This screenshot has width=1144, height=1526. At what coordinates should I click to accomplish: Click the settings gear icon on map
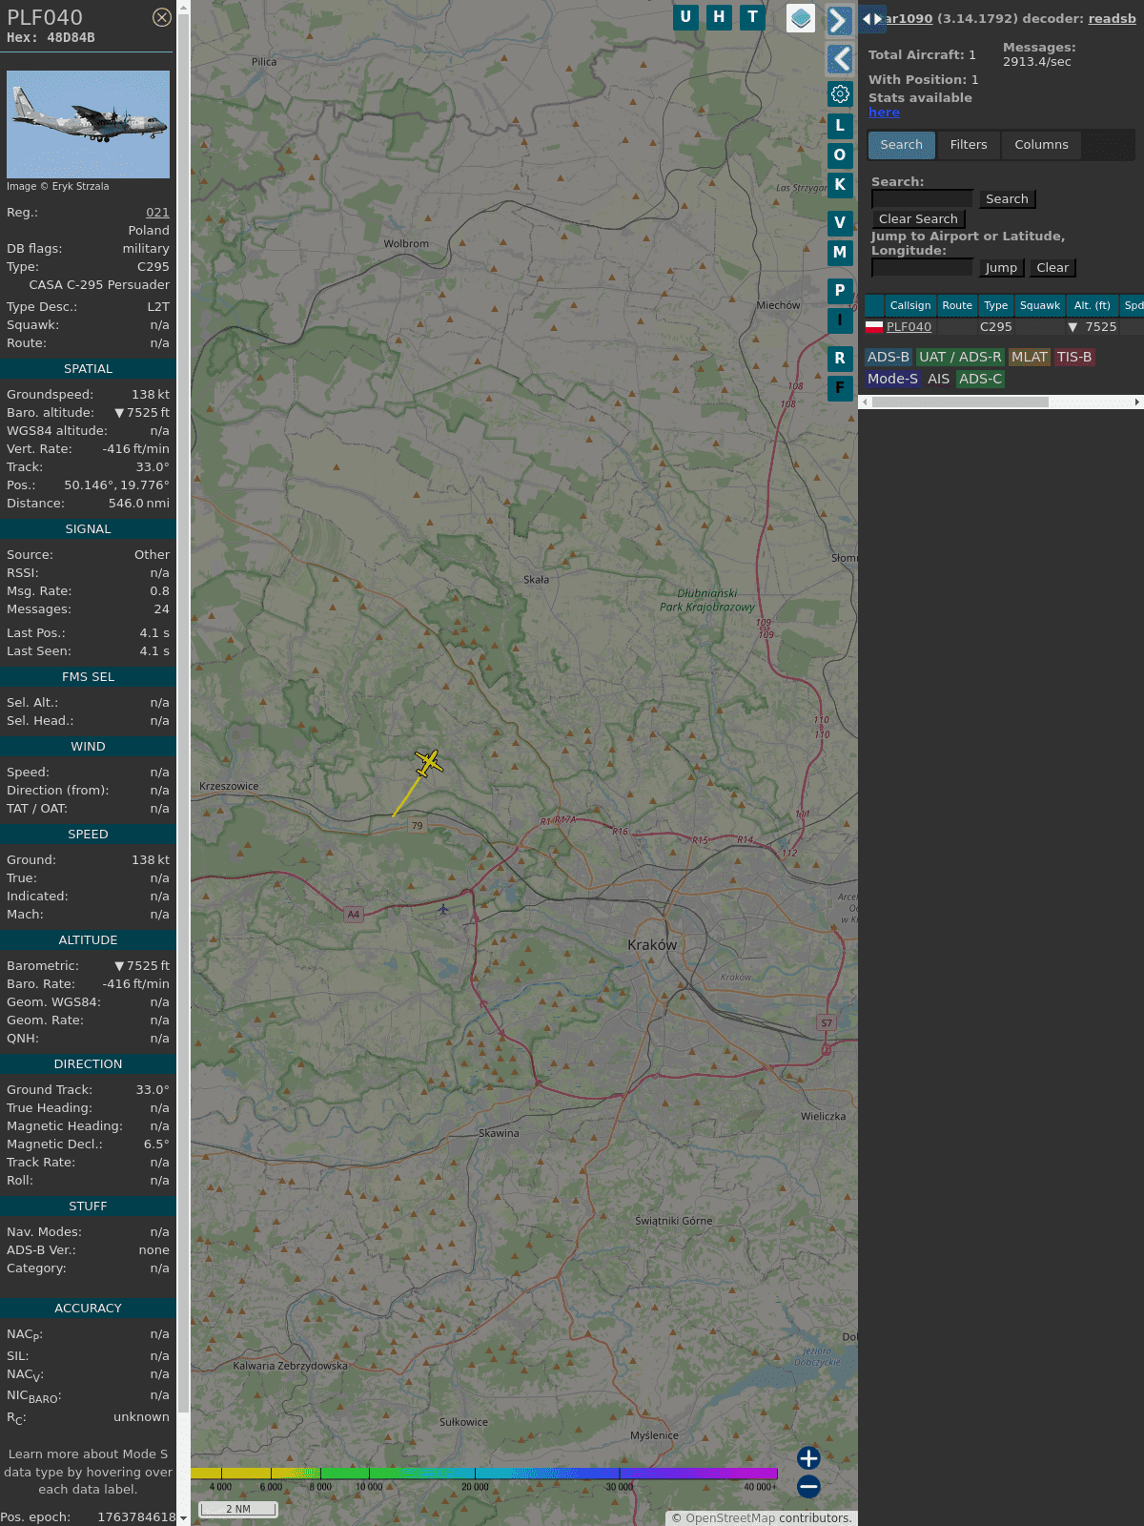840,93
